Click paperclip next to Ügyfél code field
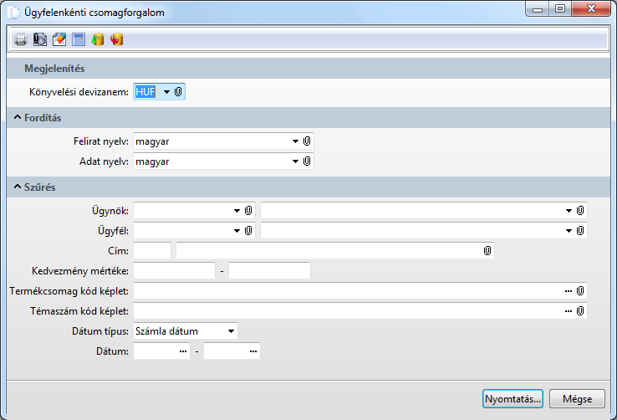This screenshot has height=420, width=617. click(248, 231)
